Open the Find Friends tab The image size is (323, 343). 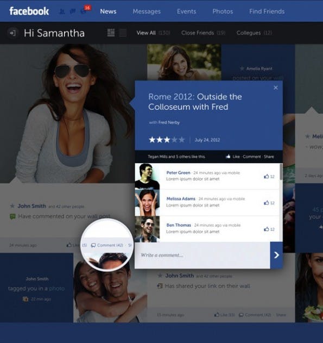pyautogui.click(x=267, y=11)
